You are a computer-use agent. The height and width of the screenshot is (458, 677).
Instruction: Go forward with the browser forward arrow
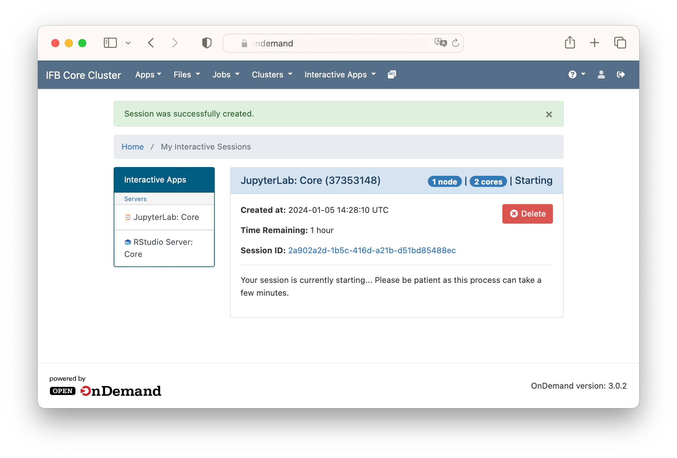175,43
